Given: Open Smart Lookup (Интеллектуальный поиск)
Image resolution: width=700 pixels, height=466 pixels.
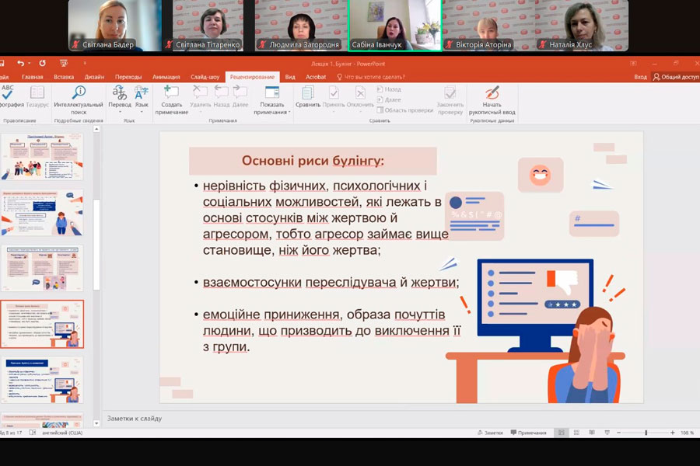Looking at the screenshot, I should click(x=79, y=94).
